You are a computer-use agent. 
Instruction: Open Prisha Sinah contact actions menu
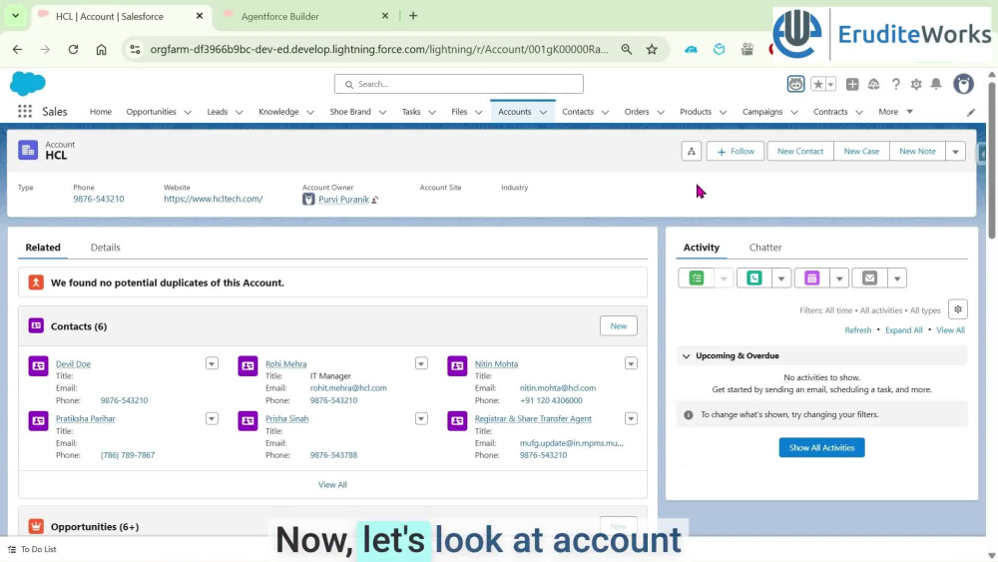[421, 419]
